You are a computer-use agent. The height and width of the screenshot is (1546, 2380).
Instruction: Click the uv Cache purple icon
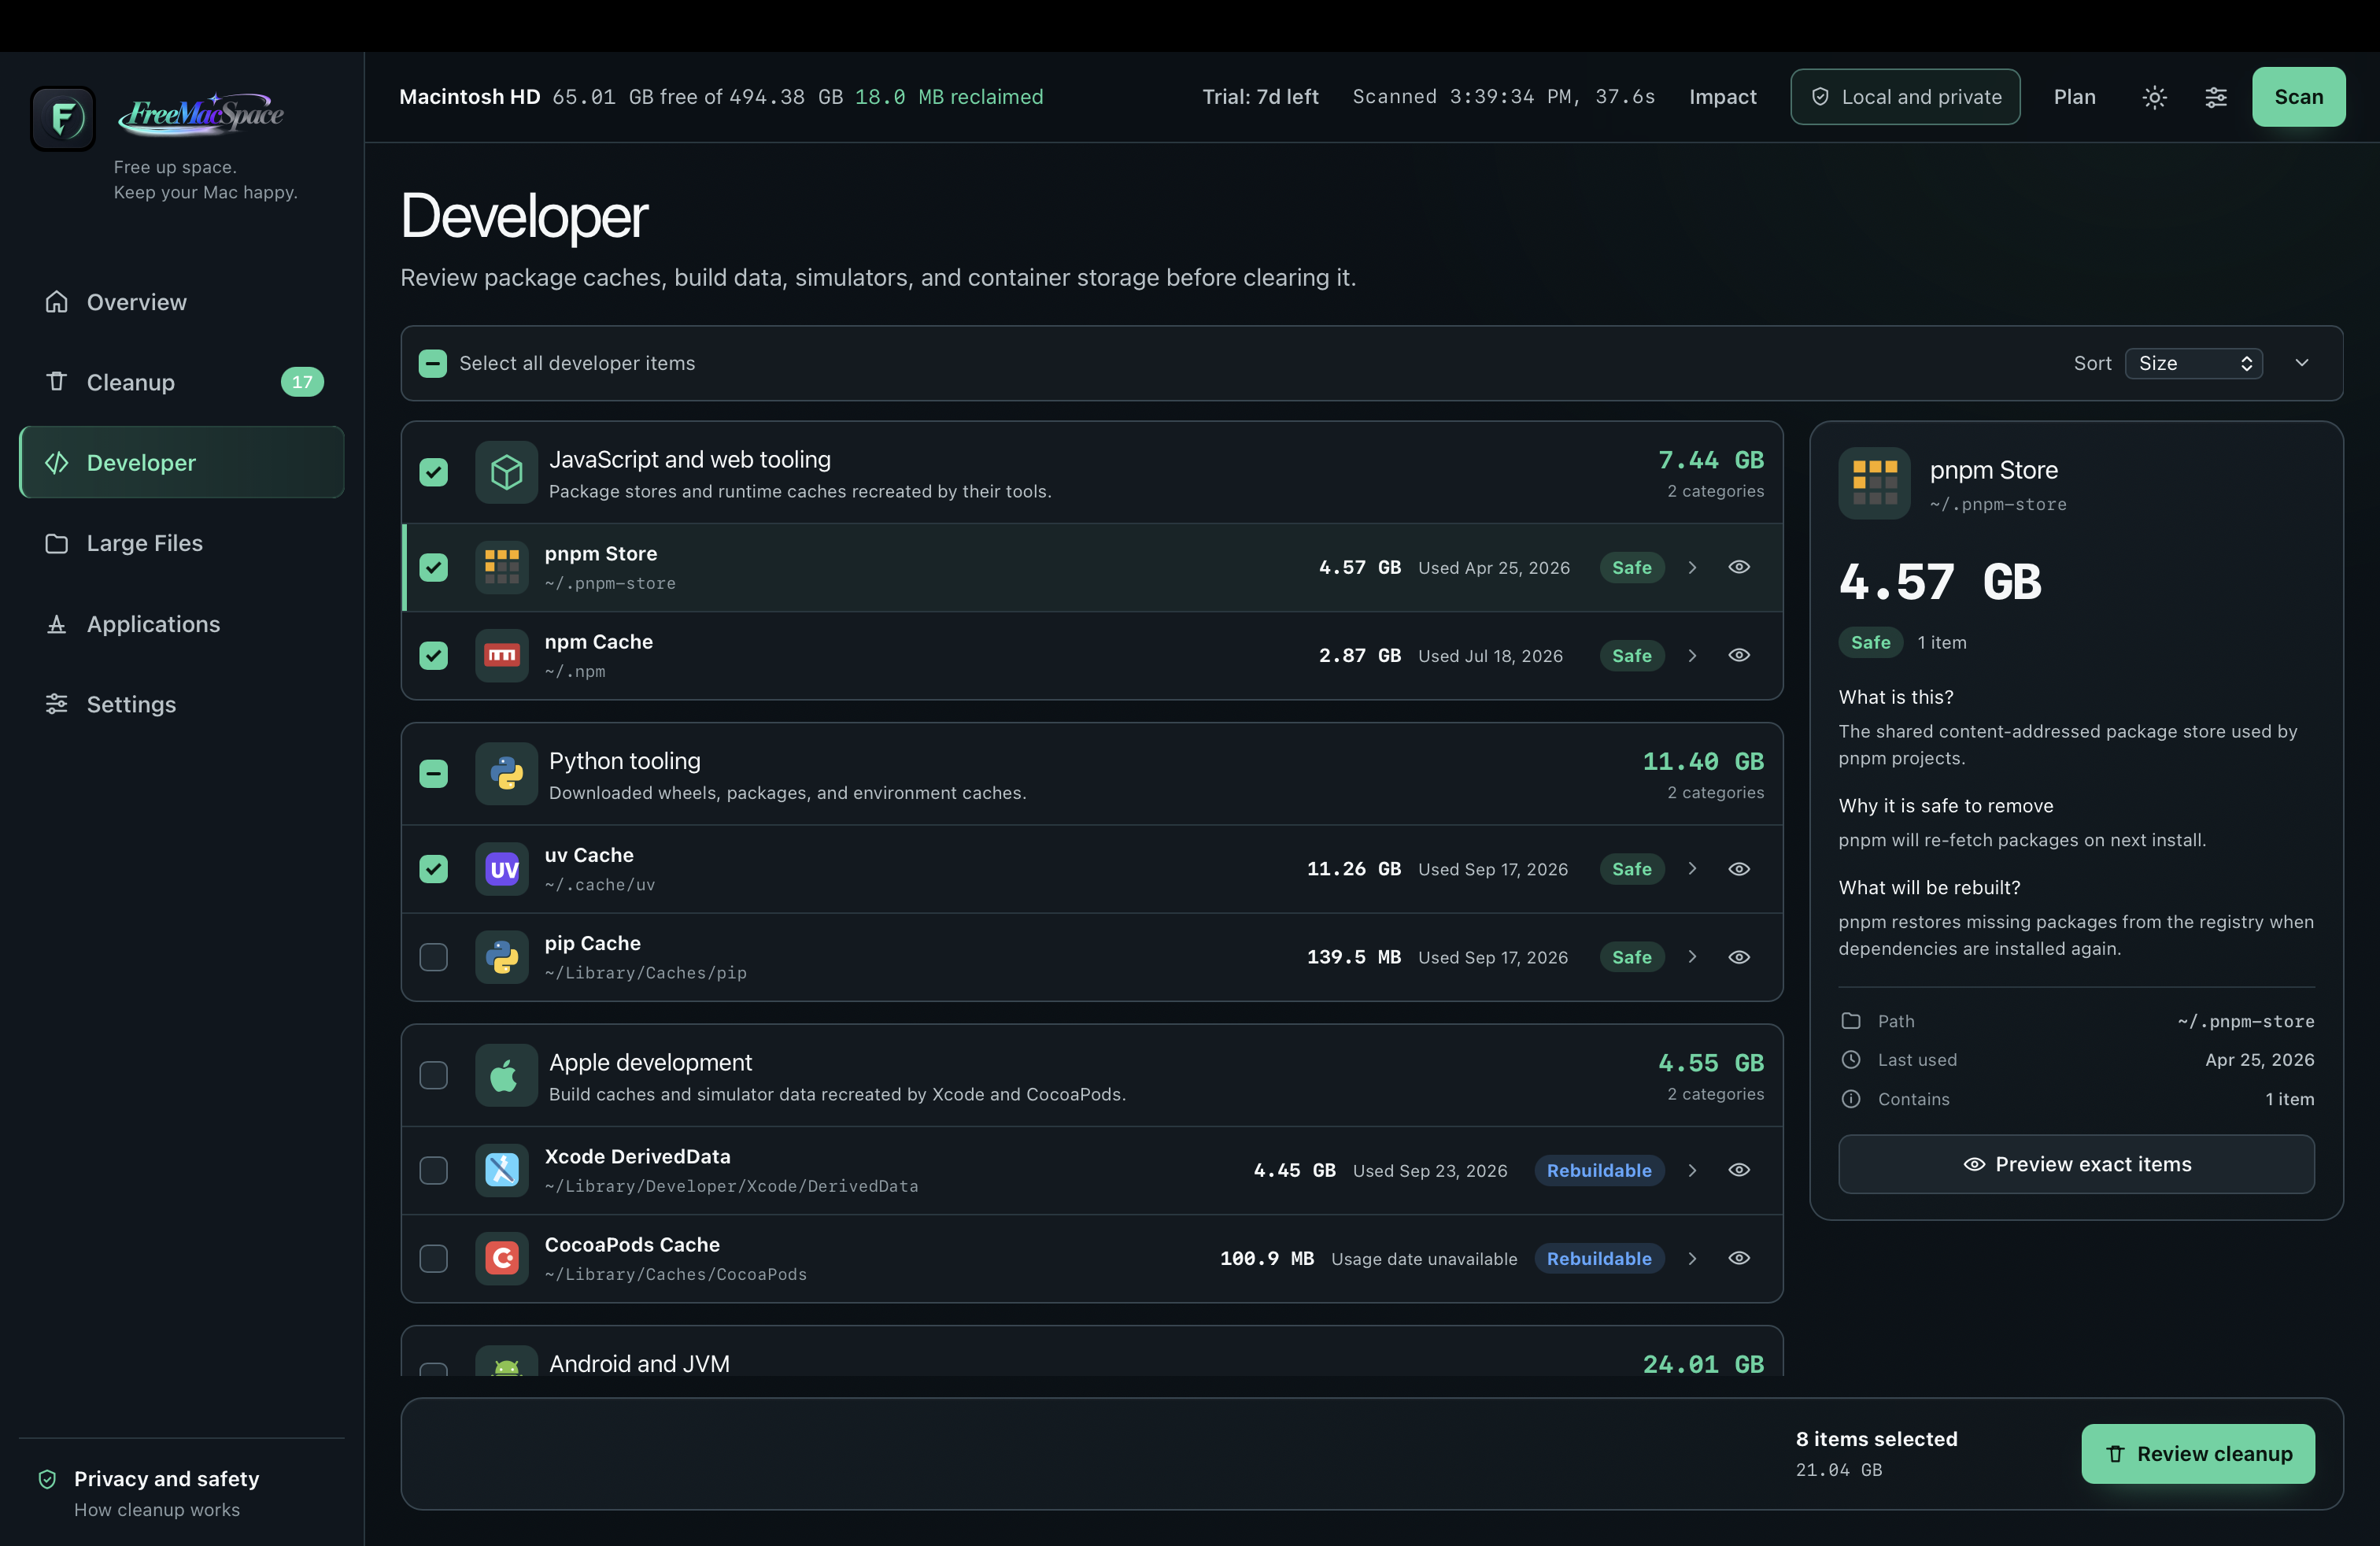coord(502,869)
